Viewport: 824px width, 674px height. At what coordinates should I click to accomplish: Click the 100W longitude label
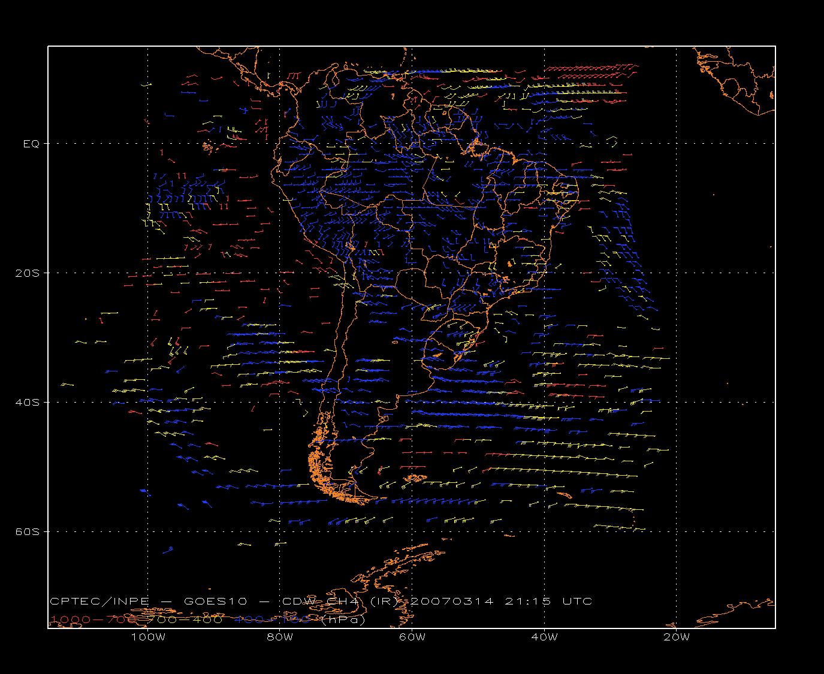148,637
